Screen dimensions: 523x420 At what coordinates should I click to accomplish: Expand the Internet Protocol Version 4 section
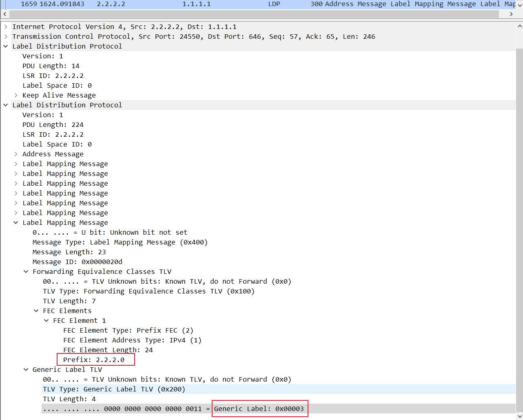pos(6,27)
